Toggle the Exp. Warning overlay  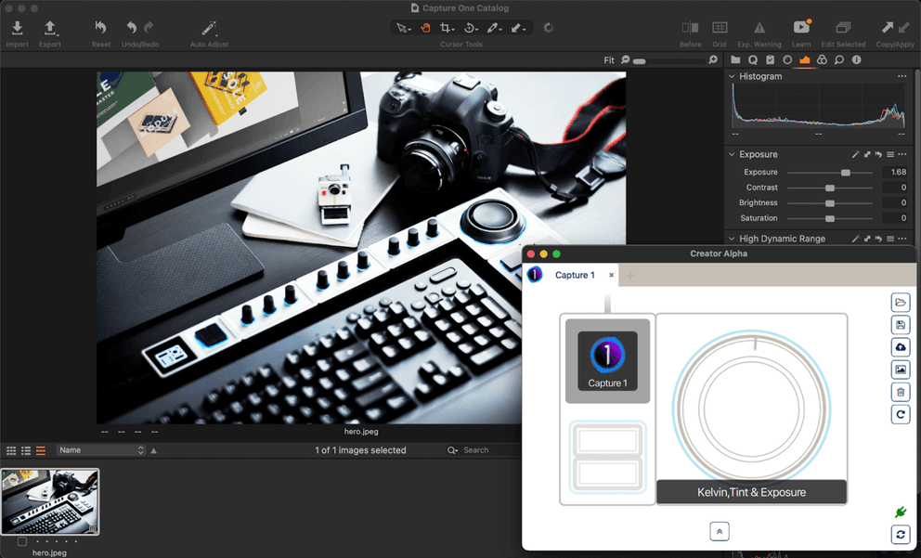(759, 29)
